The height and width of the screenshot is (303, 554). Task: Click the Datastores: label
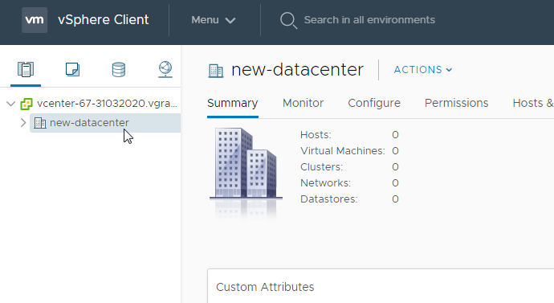pos(329,199)
